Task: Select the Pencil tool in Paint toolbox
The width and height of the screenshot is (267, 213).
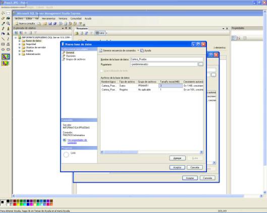Action: point(3,29)
